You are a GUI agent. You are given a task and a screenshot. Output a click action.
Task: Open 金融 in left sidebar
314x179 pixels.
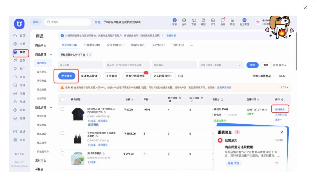[x=19, y=118]
